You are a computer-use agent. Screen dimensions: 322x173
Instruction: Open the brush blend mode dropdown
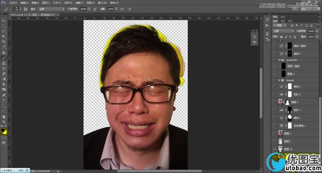click(x=51, y=9)
